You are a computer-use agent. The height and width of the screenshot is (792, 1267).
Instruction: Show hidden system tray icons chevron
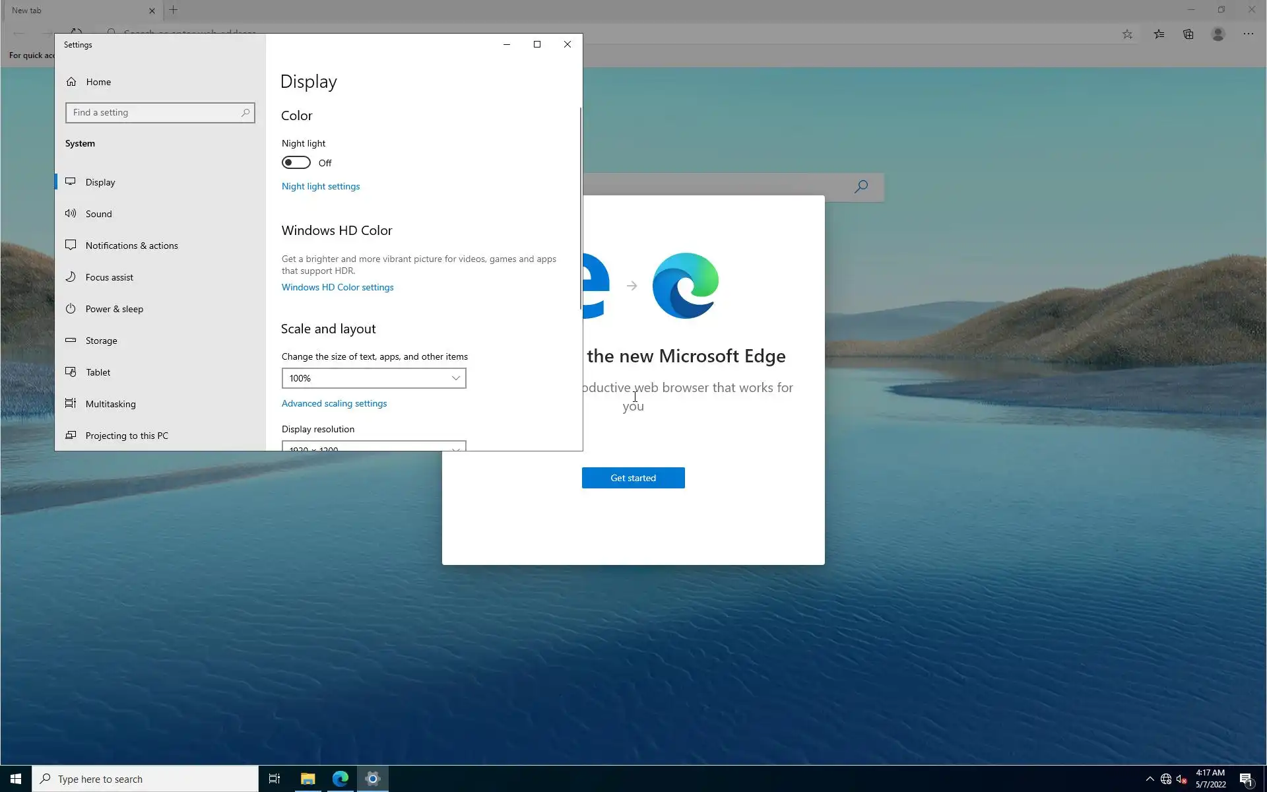pyautogui.click(x=1150, y=779)
